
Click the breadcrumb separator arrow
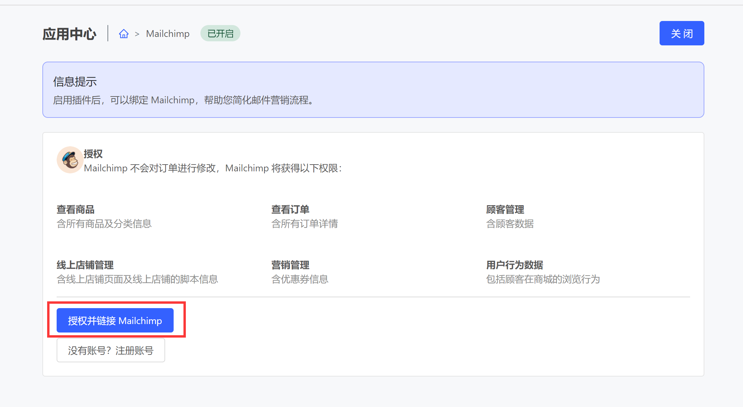(x=137, y=34)
